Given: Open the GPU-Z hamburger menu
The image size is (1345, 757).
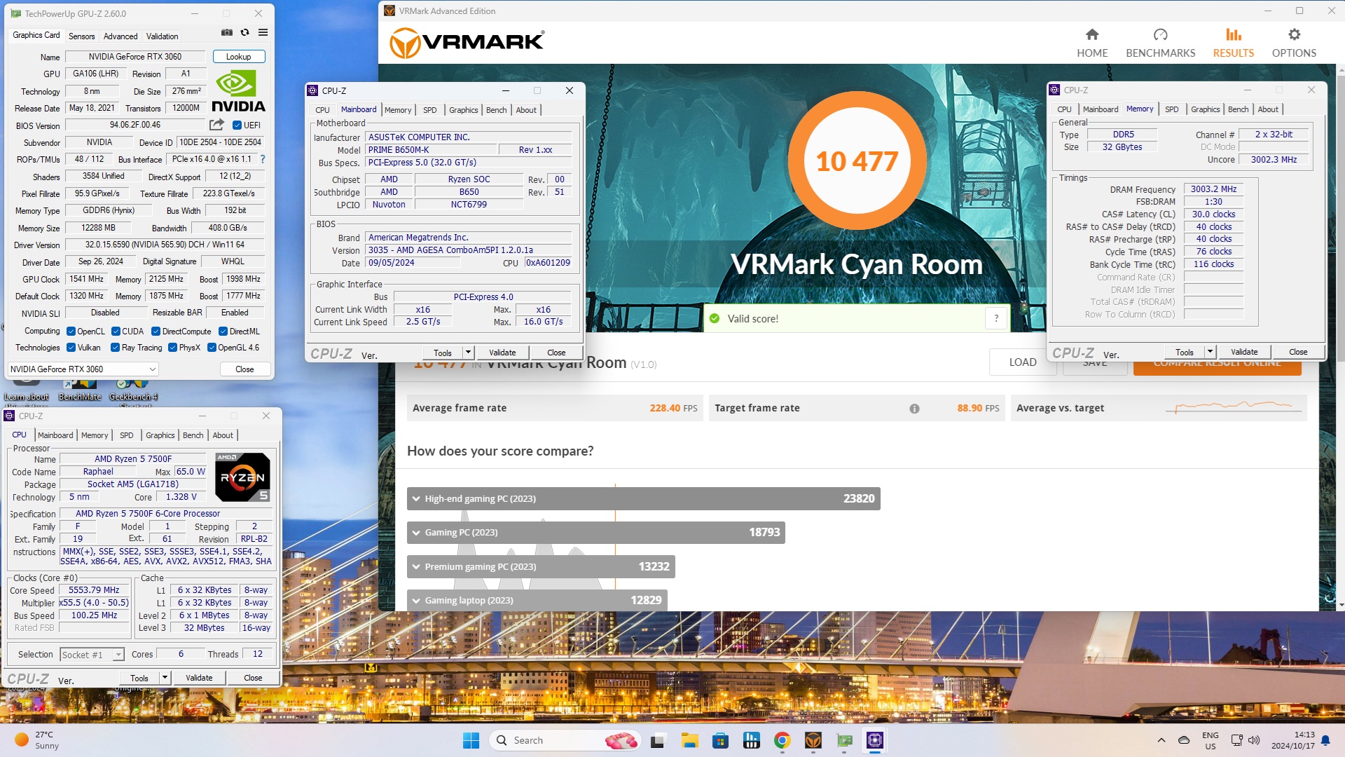Looking at the screenshot, I should click(x=263, y=32).
